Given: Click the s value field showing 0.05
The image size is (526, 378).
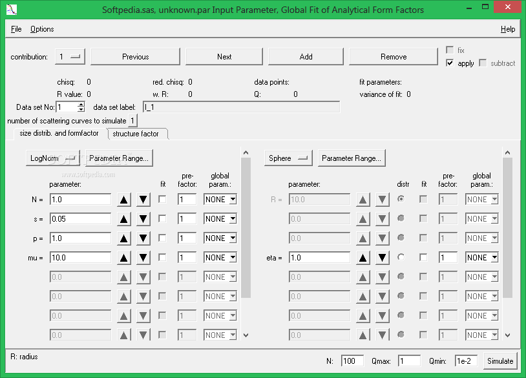Looking at the screenshot, I should point(81,218).
